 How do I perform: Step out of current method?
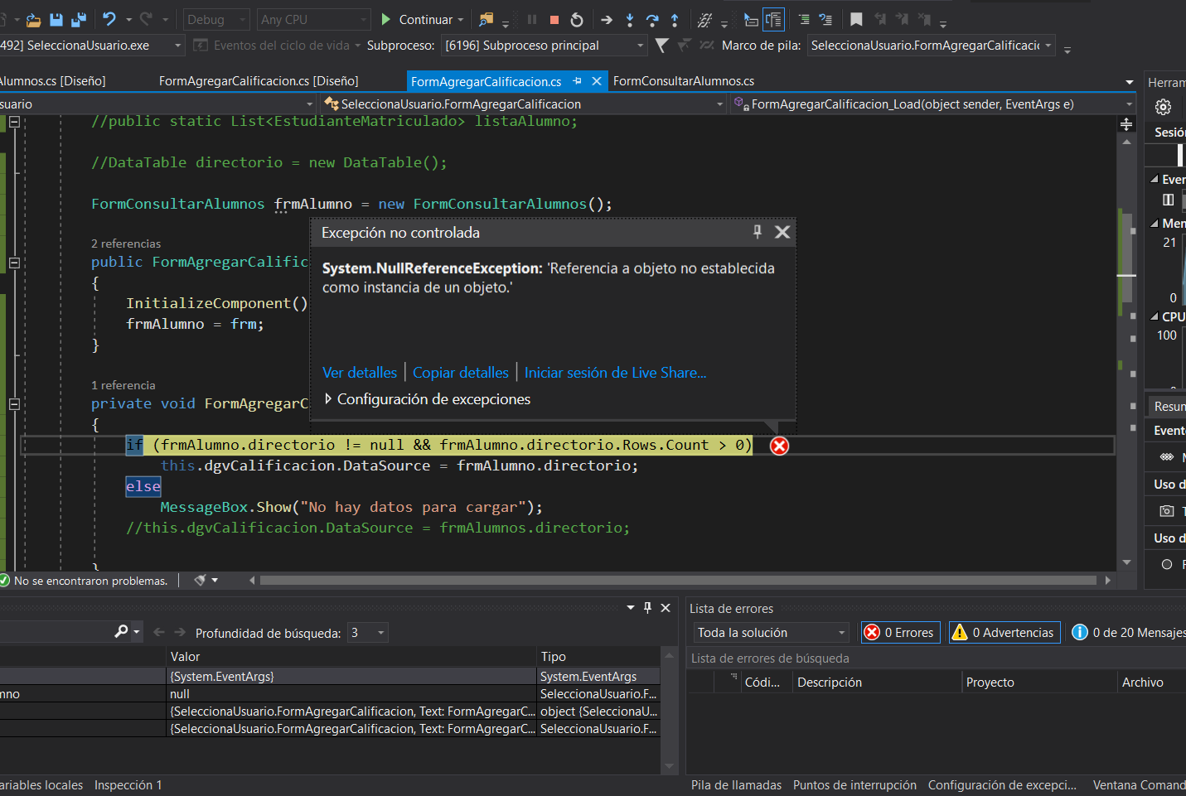tap(675, 19)
